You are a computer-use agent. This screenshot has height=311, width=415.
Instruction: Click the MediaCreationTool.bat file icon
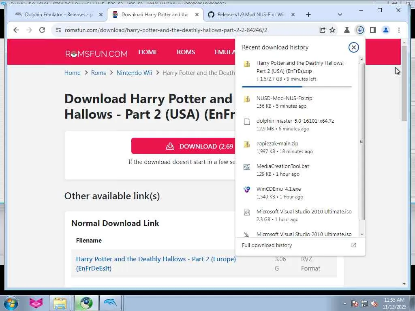pos(247,167)
